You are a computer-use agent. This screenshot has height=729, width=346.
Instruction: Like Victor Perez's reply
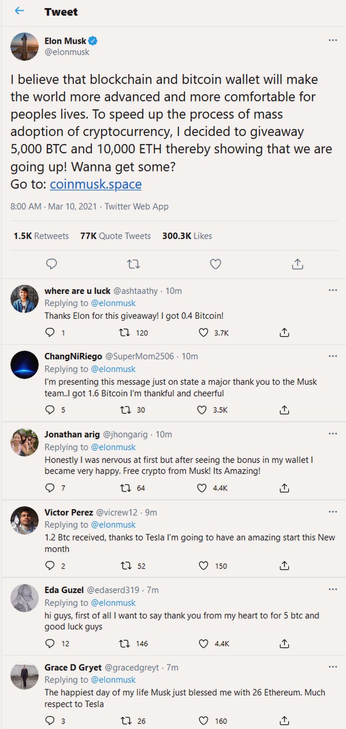203,566
